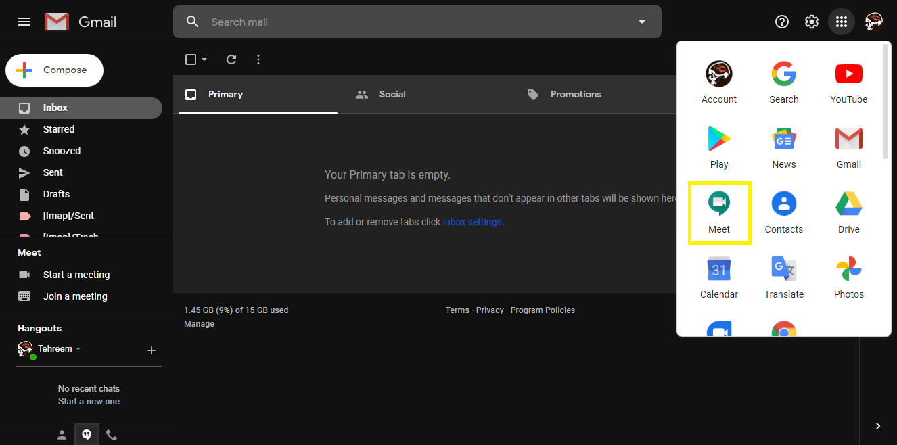Click the "No recent chats" text
The width and height of the screenshot is (897, 445).
coord(89,389)
